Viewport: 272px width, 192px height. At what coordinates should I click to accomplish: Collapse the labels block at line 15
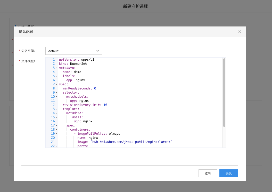pos(56,117)
